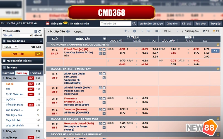Open live stream icon for Al Ain Abu Dhabi
Image resolution: width=223 pixels, height=139 pixels.
(x=100, y=74)
